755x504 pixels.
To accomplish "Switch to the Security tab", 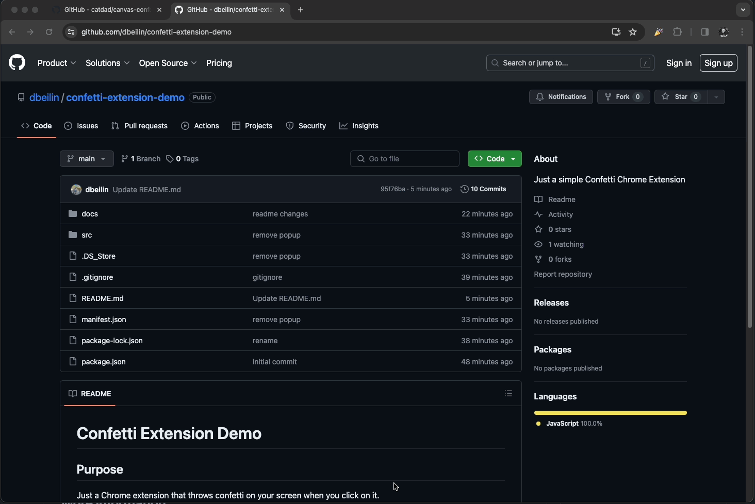I will 306,126.
